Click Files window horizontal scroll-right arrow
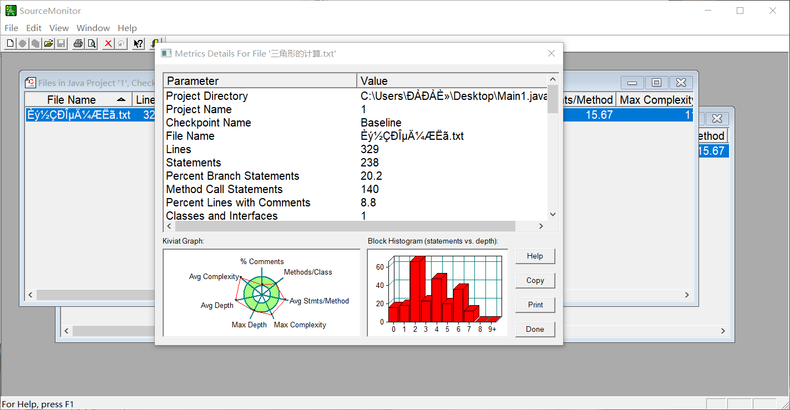Screen dimensions: 790x410 click(687, 295)
